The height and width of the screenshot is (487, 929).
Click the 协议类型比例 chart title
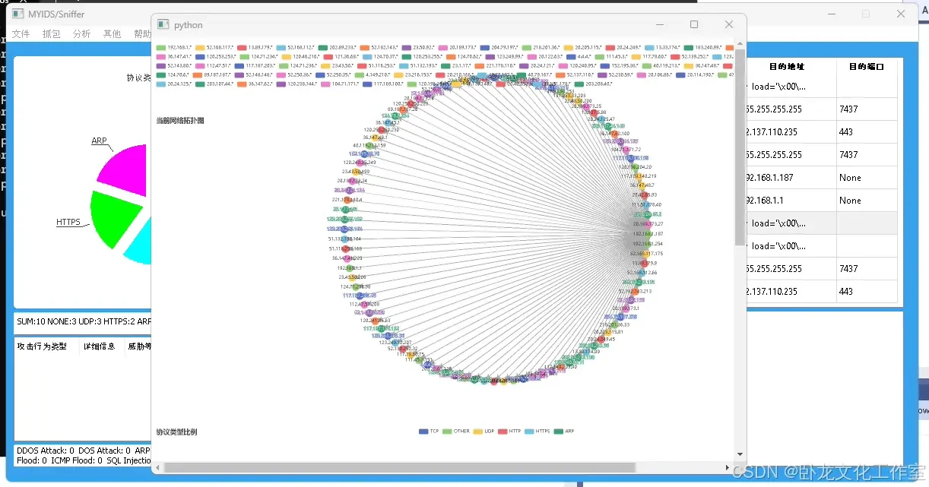[176, 432]
